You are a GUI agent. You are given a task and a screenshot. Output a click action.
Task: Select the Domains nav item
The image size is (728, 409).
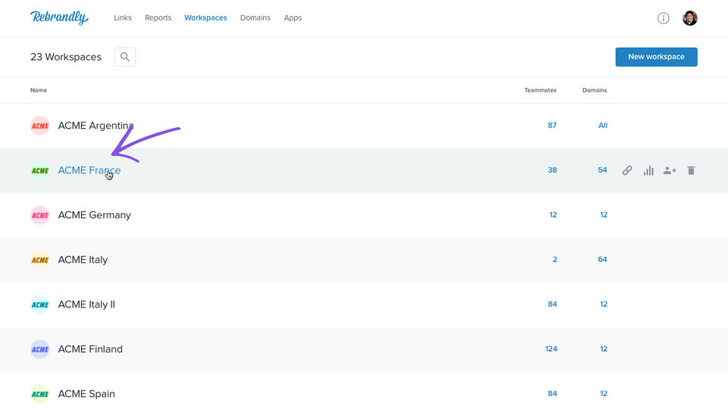click(256, 17)
